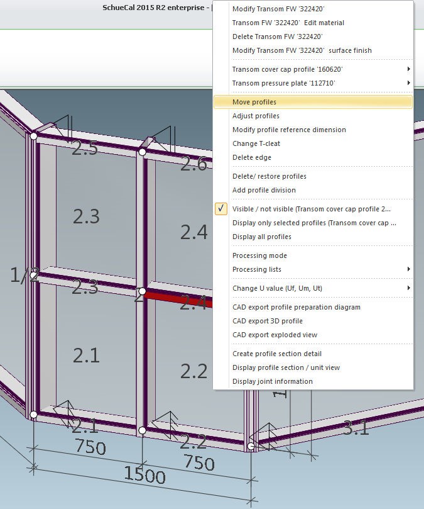Click 'Delete Transom FW 322420'

(x=277, y=36)
